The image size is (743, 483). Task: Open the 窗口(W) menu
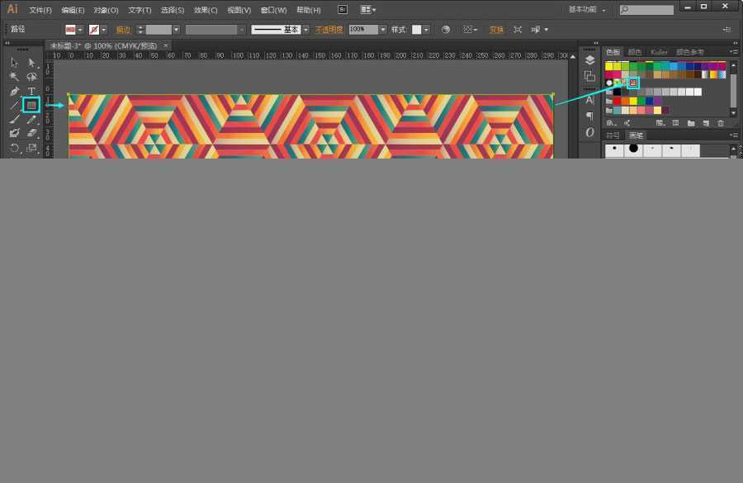(x=273, y=10)
